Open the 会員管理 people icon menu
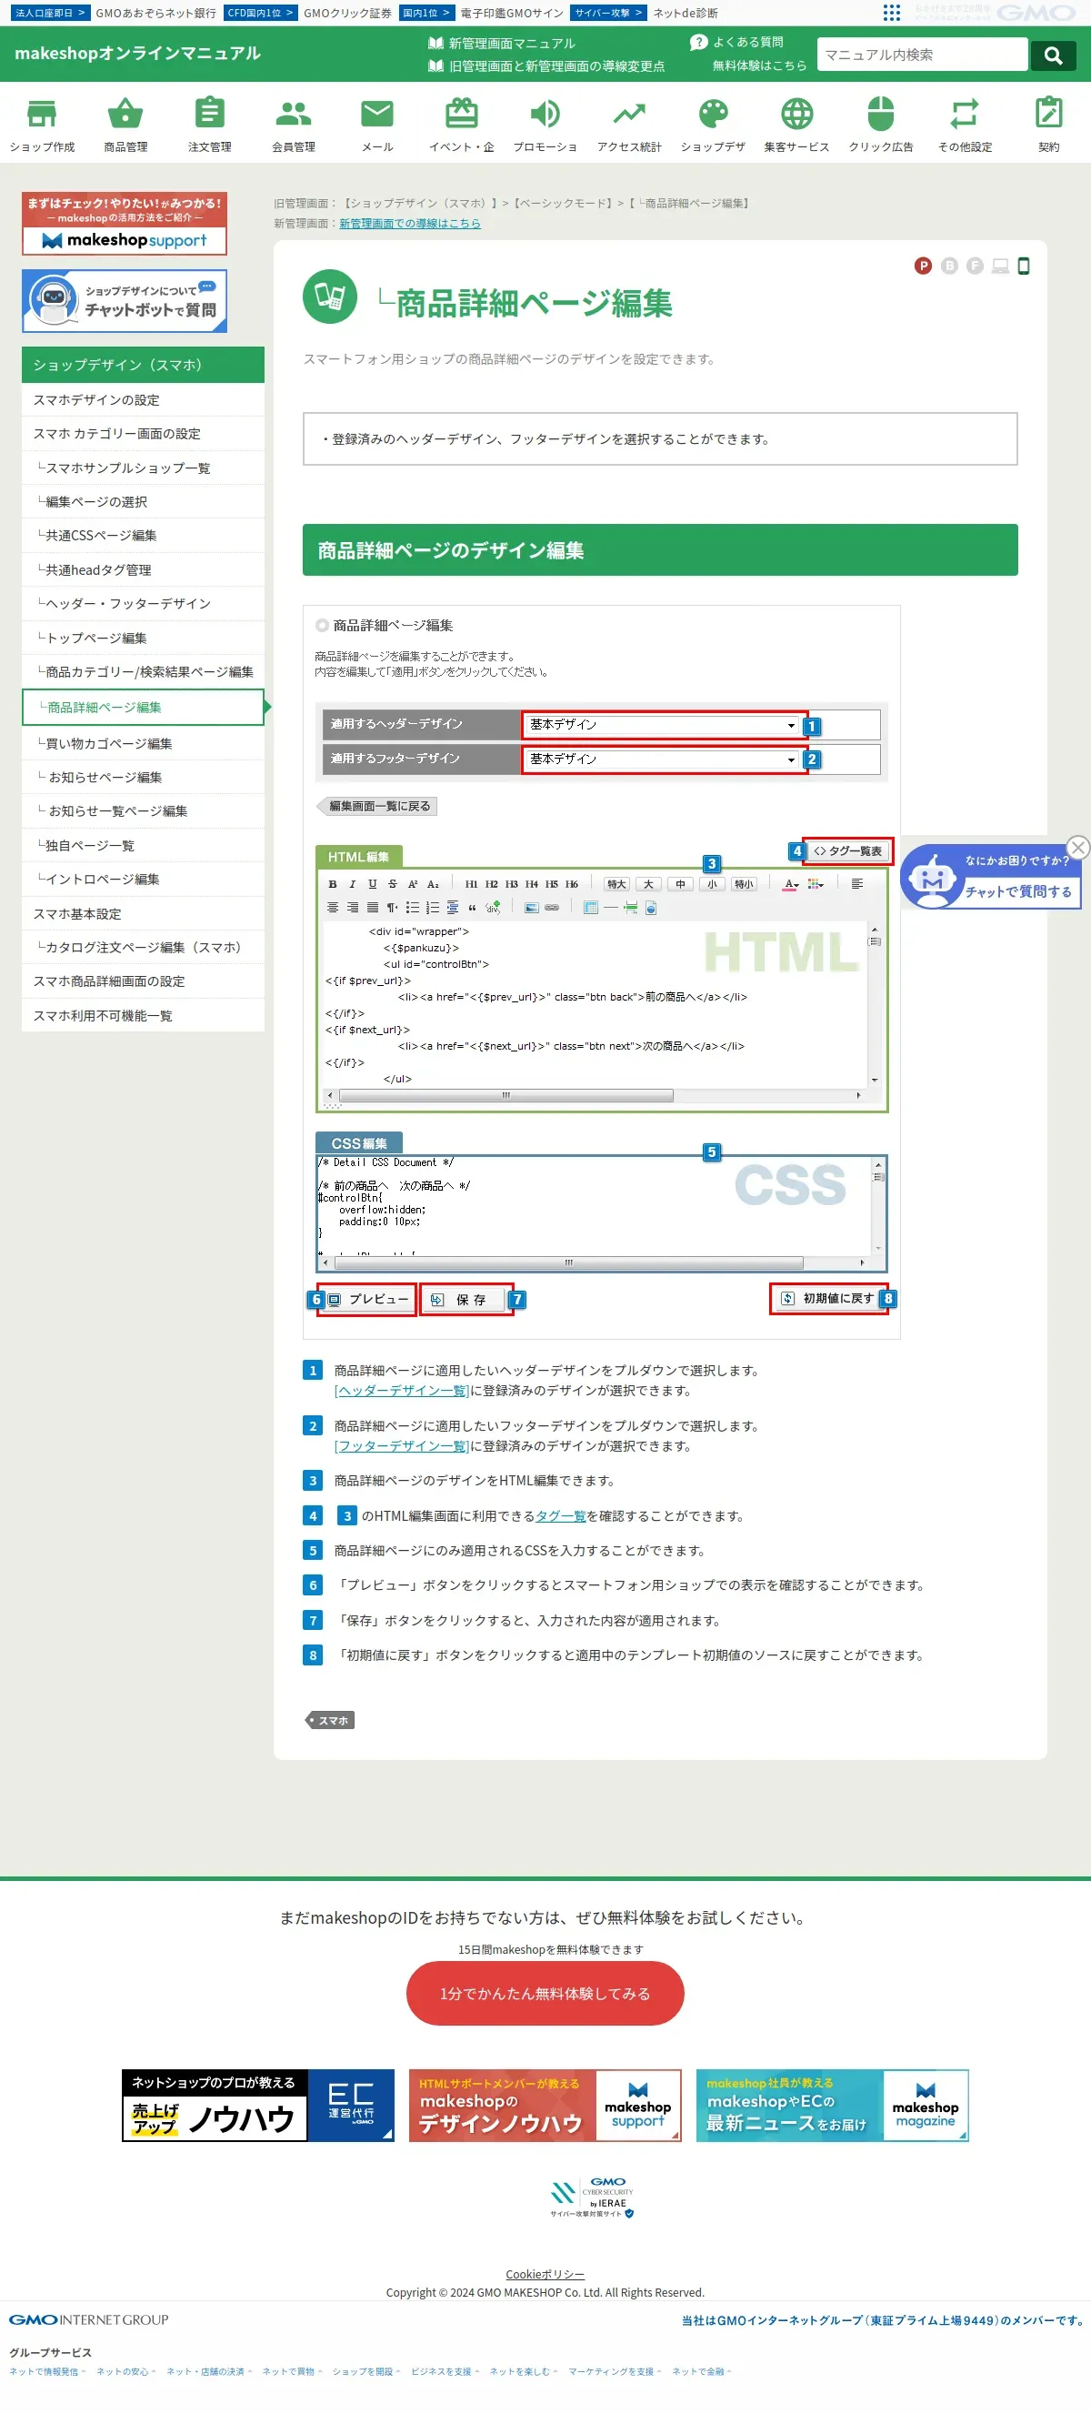The height and width of the screenshot is (2414, 1091). tap(293, 124)
